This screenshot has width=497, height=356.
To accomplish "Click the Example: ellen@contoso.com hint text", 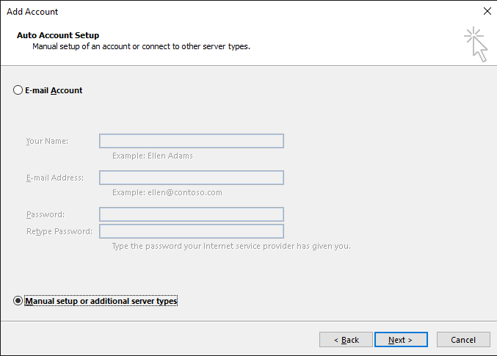I will (167, 192).
